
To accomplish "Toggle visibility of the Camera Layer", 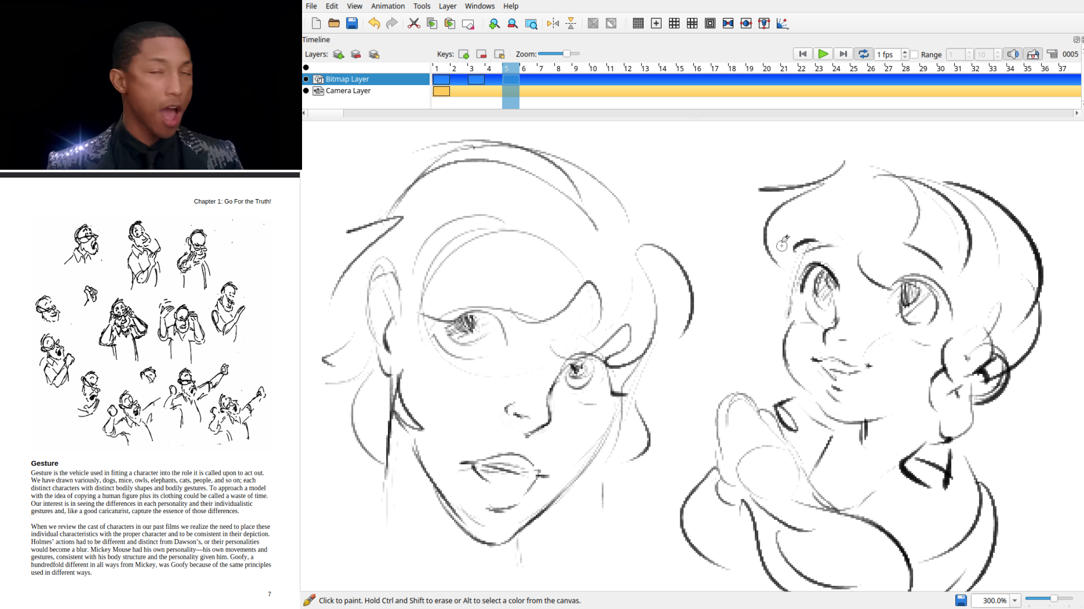I will click(x=306, y=91).
